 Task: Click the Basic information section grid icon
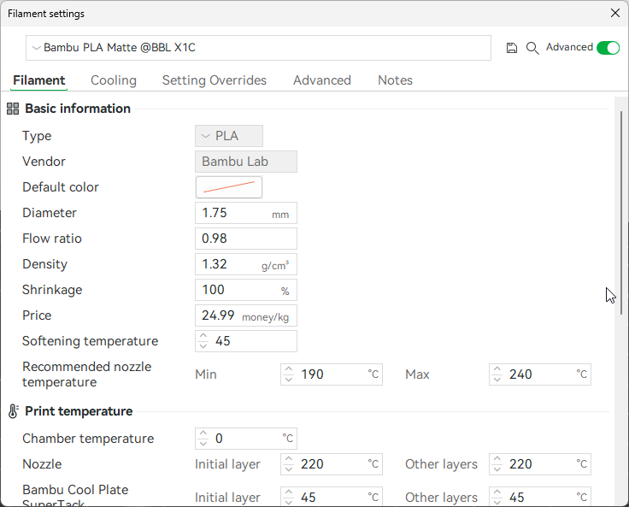pos(13,109)
